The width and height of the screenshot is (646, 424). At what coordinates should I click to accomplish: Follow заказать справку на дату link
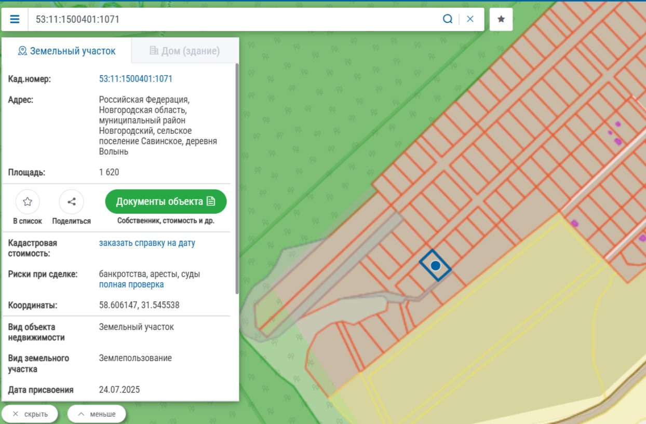[x=147, y=243]
